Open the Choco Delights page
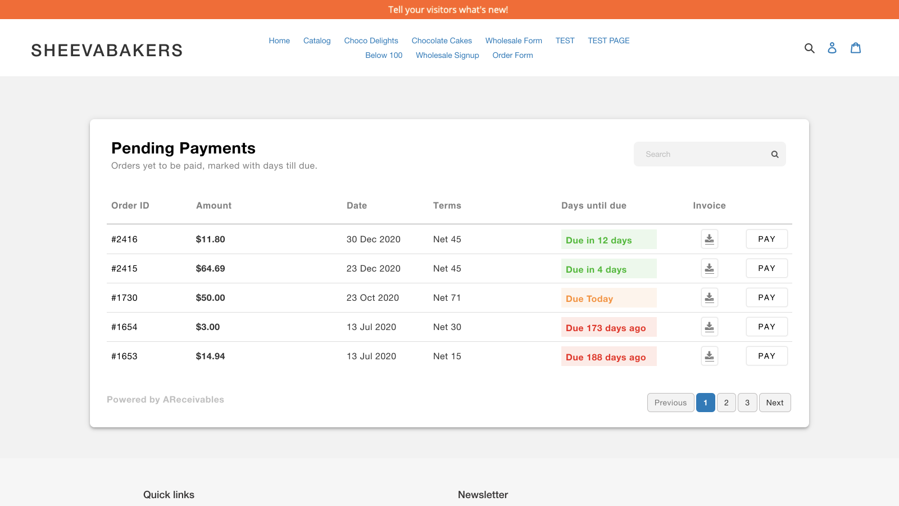 371,40
